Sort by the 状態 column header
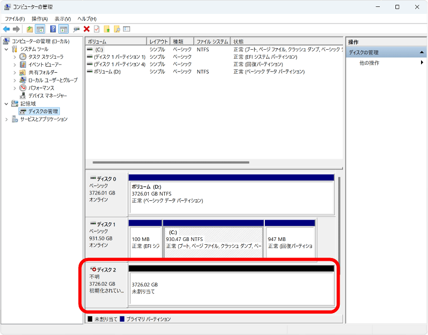 tap(287, 42)
